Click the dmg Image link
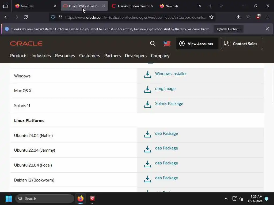The image size is (274, 205). (165, 89)
